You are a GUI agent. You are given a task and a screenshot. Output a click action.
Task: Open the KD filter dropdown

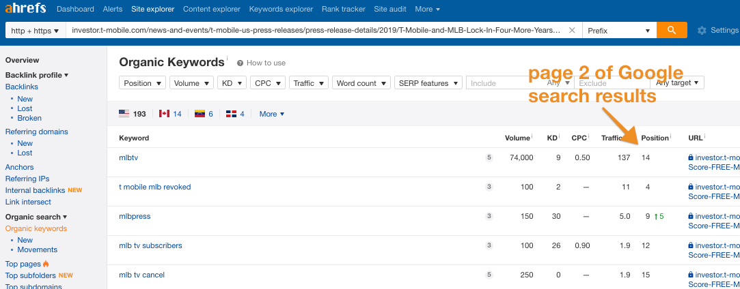point(232,83)
